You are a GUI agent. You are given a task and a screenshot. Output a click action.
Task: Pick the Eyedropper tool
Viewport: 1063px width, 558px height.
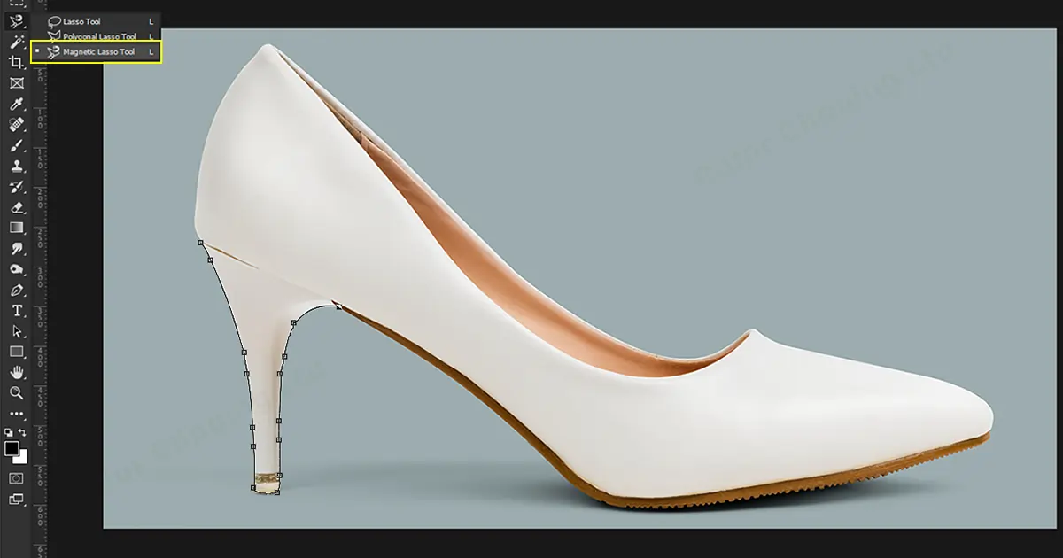tap(16, 105)
